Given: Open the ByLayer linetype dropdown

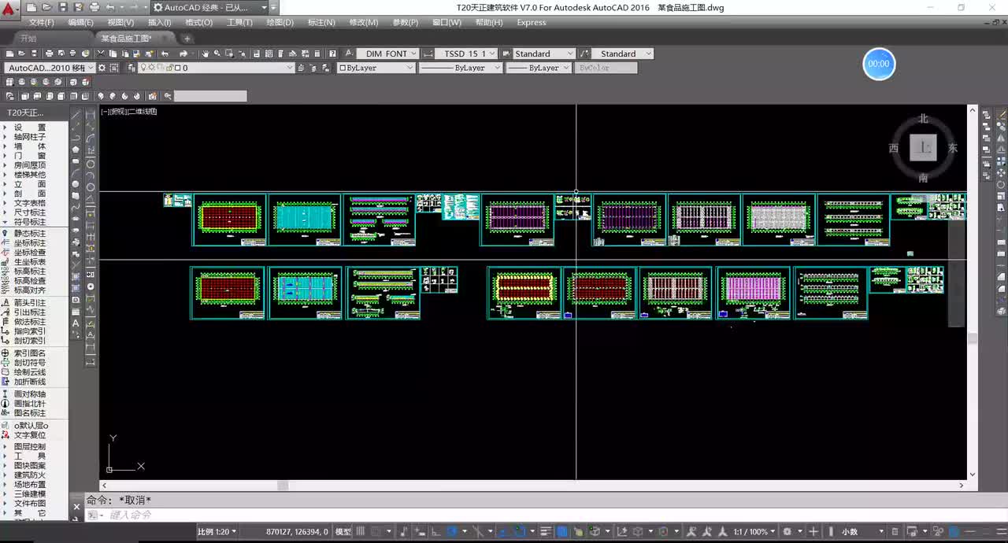Looking at the screenshot, I should coord(461,68).
